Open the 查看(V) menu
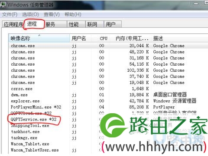Viewport: 208px width, 156px height. (52, 14)
